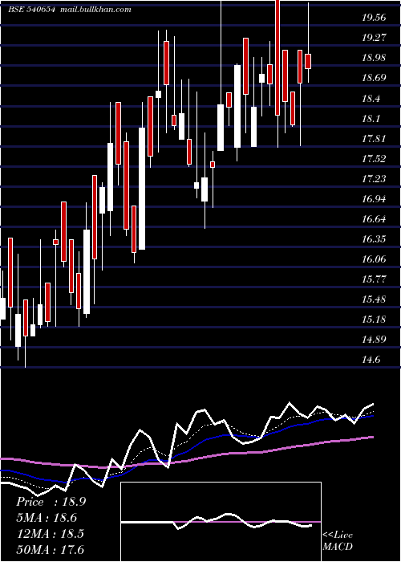Click the last red candlestick on the right

click(x=308, y=61)
